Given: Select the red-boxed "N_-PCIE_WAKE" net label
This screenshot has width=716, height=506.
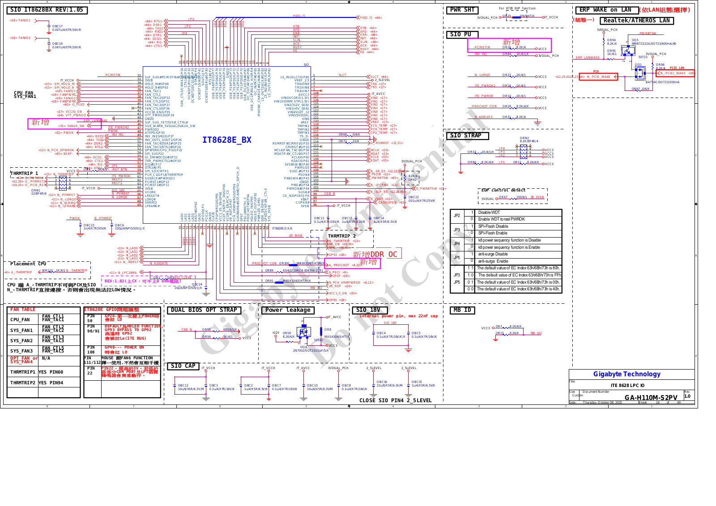Looking at the screenshot, I should (598, 77).
